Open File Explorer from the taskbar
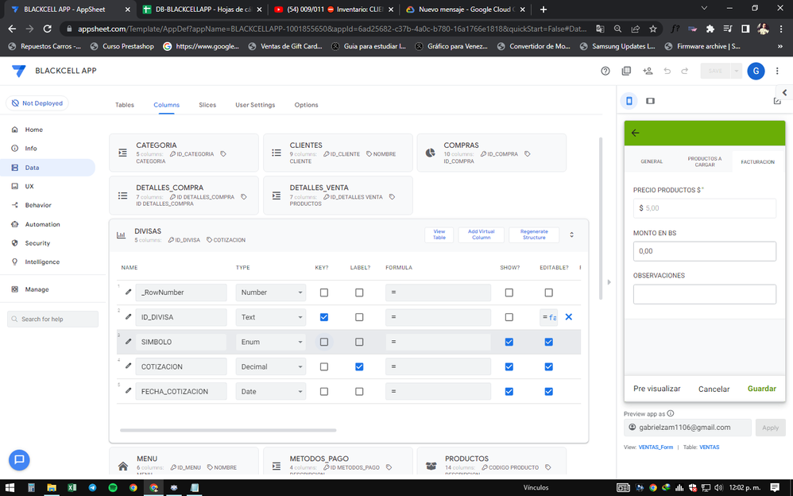Screen dimensions: 793x496 pyautogui.click(x=52, y=487)
